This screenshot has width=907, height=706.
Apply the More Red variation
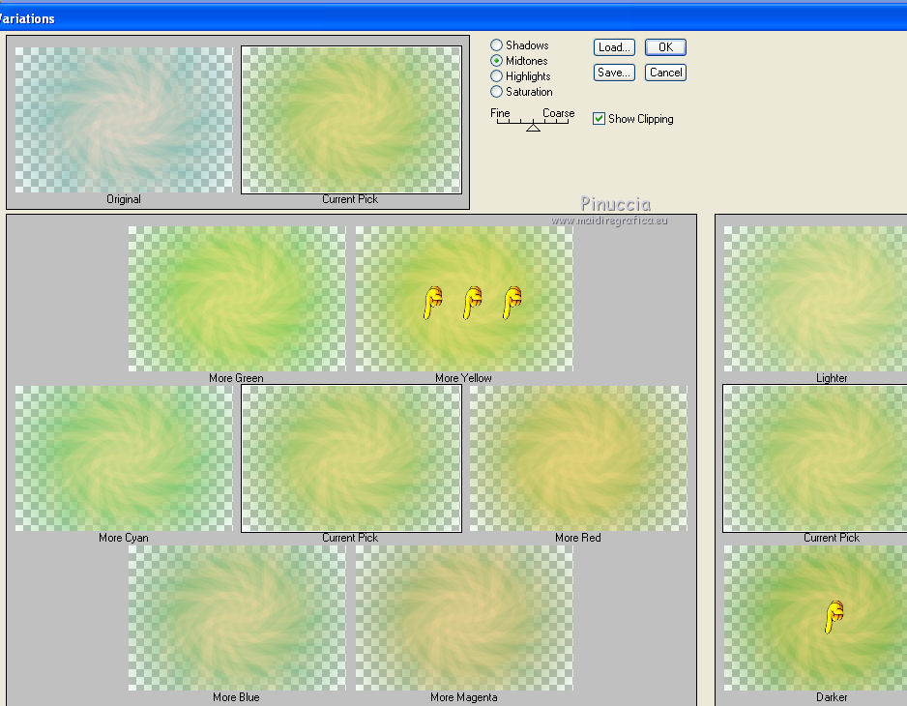click(578, 458)
